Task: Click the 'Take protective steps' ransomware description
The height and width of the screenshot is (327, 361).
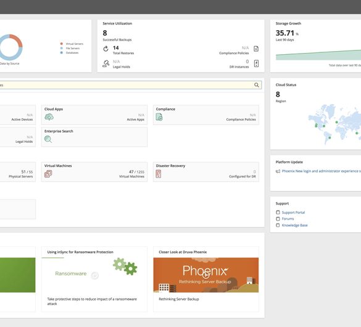Action: pos(92,301)
